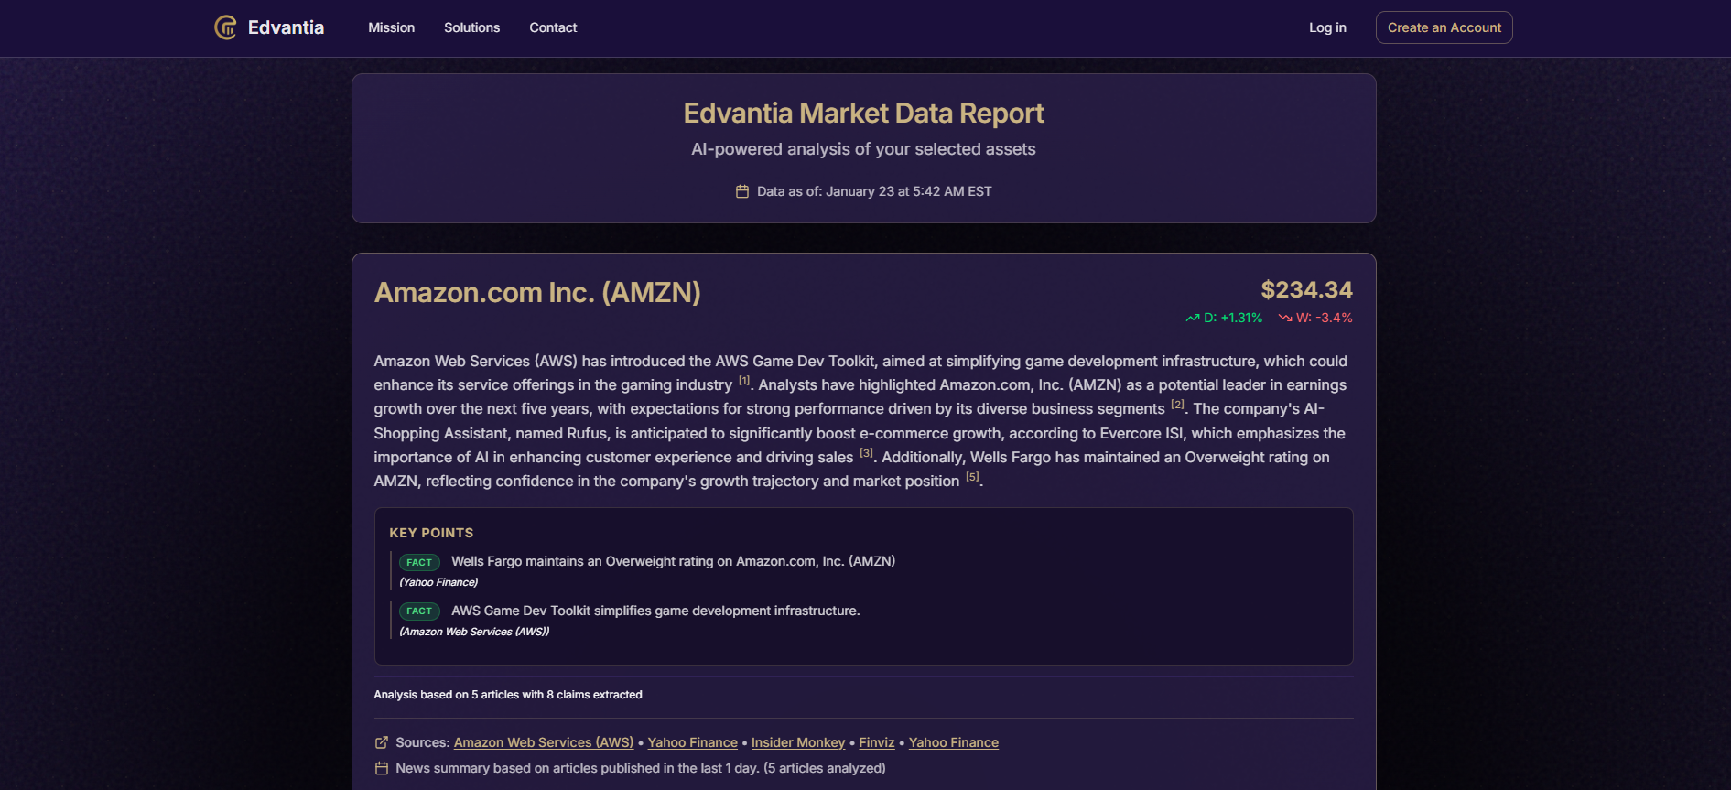The image size is (1731, 790).
Task: Click citation [2] in the summary
Action: pyautogui.click(x=1177, y=405)
